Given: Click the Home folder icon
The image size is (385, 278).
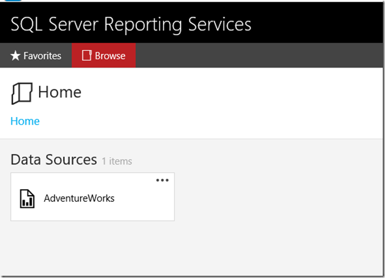Looking at the screenshot, I should pyautogui.click(x=22, y=93).
